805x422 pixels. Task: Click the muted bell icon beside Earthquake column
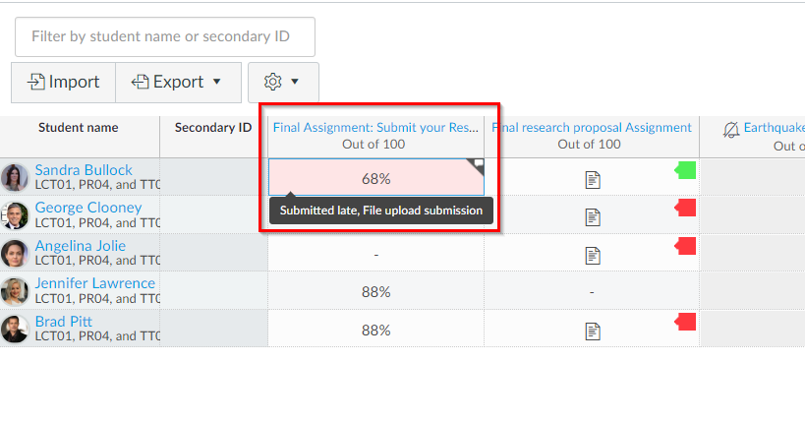[731, 129]
